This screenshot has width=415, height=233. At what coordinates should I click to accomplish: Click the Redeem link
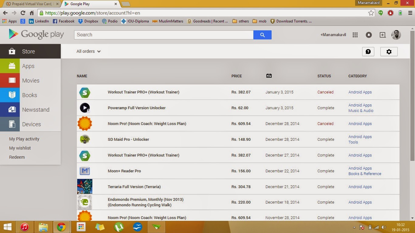pos(17,157)
